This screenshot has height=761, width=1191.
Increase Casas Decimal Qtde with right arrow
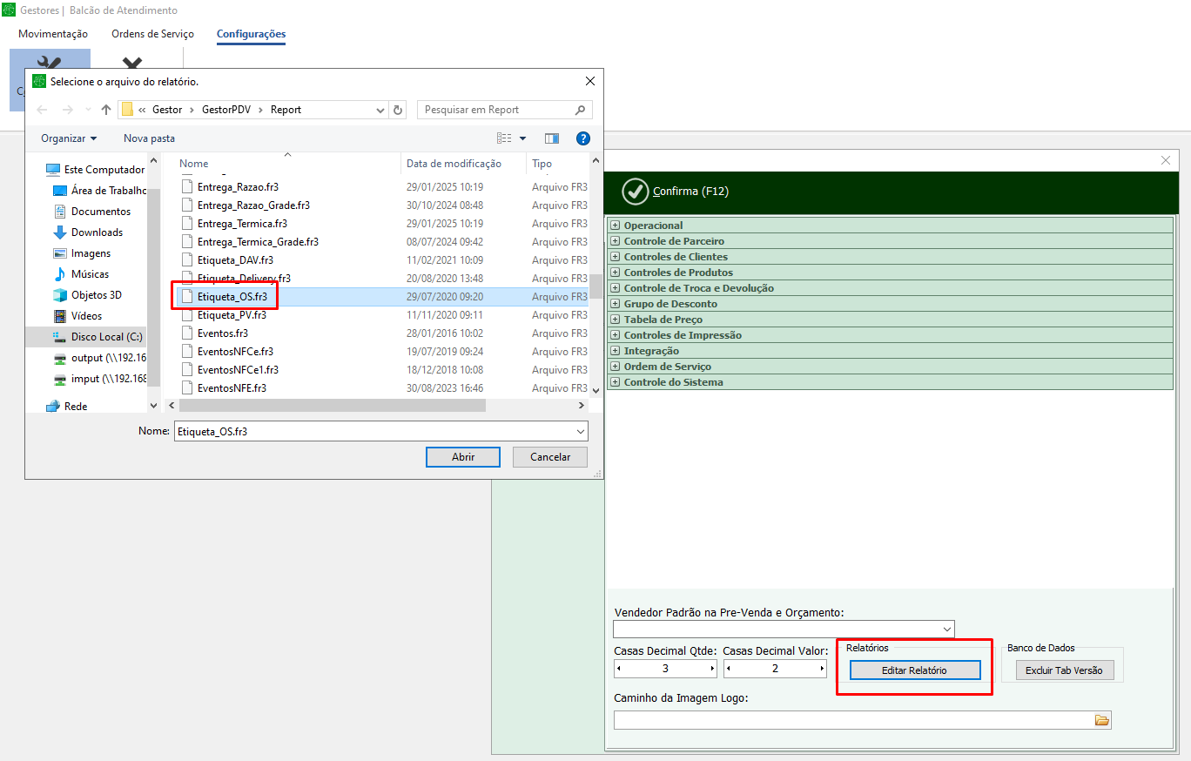712,669
